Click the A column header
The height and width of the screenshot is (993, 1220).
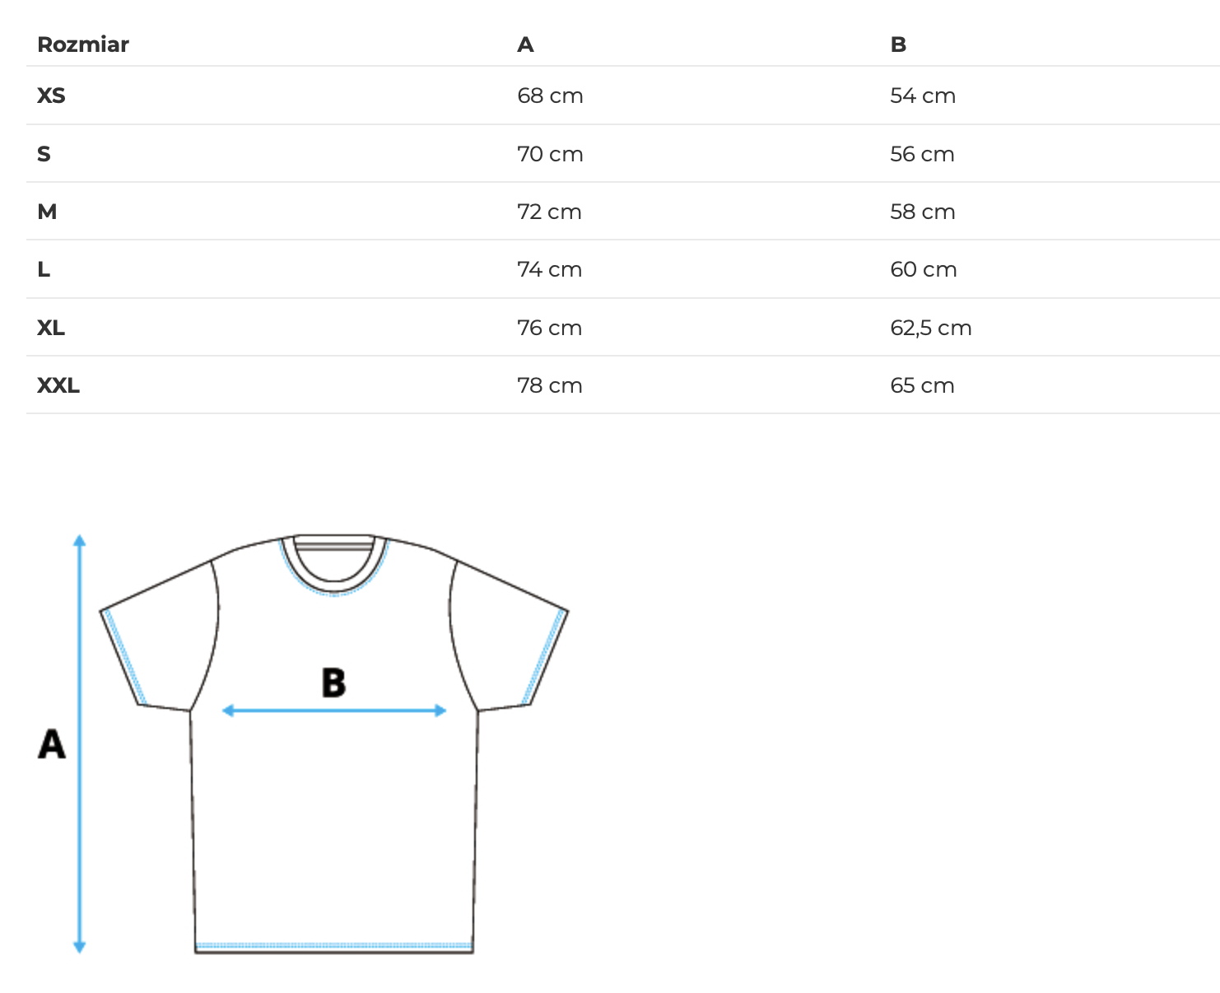[525, 44]
